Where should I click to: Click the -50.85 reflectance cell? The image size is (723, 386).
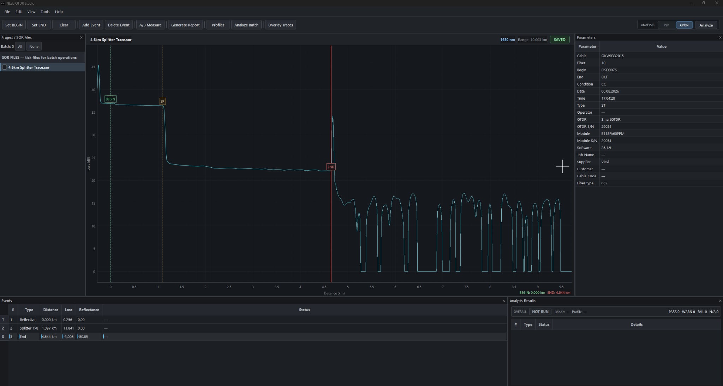89,337
